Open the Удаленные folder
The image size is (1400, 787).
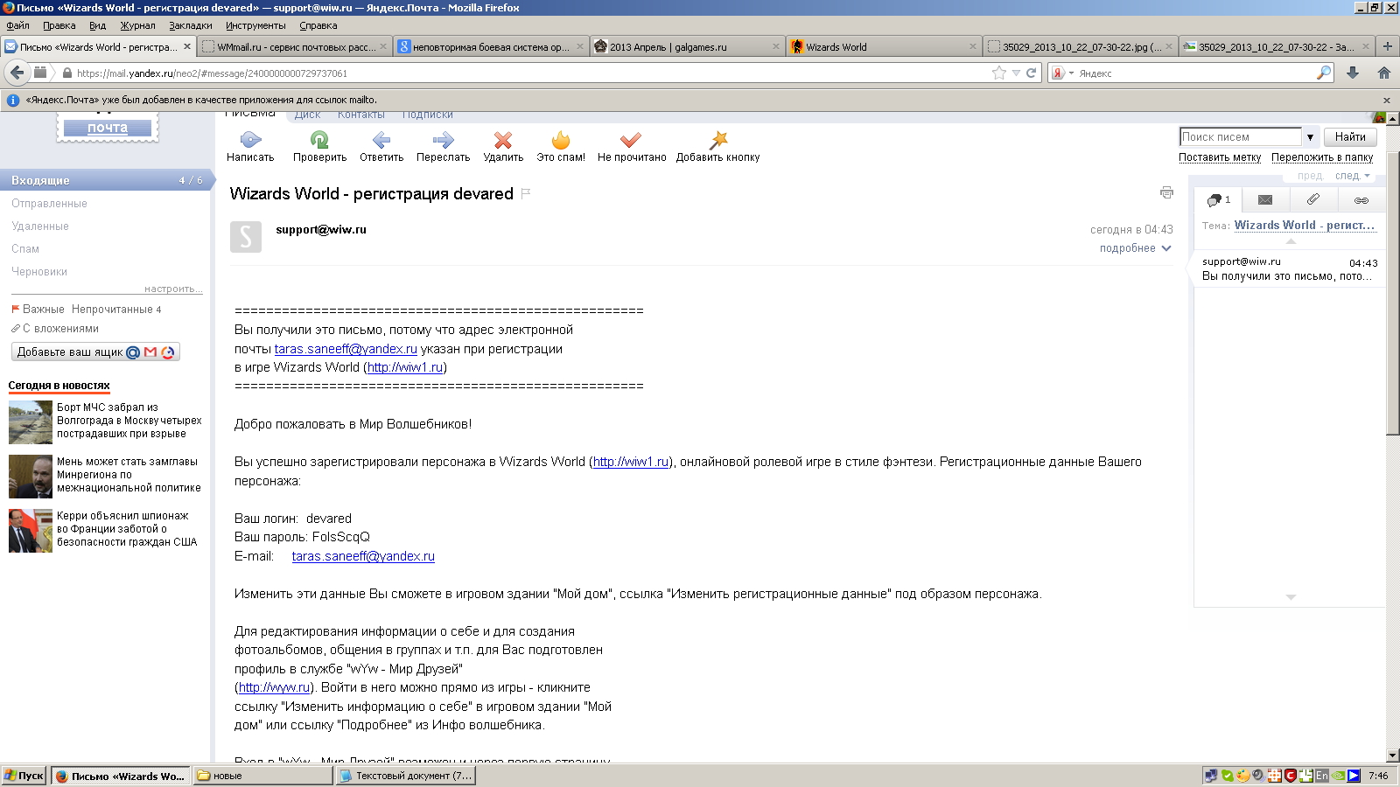coord(40,226)
